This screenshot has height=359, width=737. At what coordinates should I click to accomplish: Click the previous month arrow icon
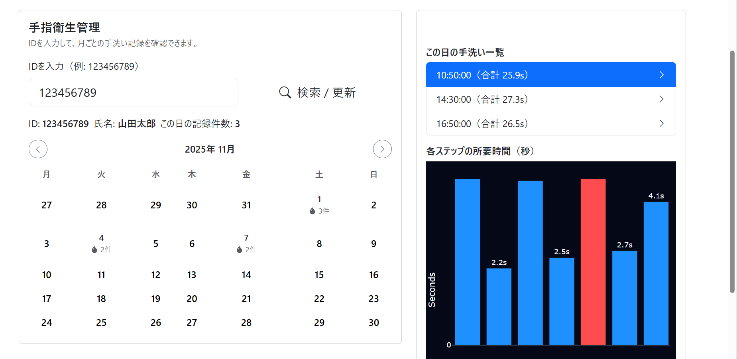(x=38, y=149)
